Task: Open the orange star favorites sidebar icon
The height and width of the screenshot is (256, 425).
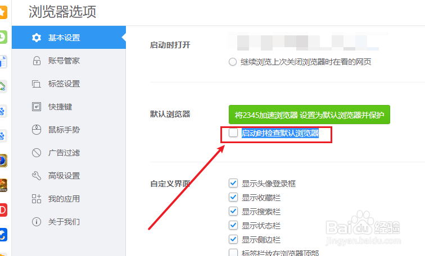Action: (3, 12)
